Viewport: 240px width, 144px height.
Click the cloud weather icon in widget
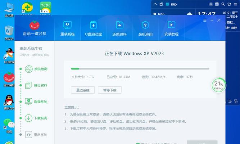pyautogui.click(x=190, y=14)
